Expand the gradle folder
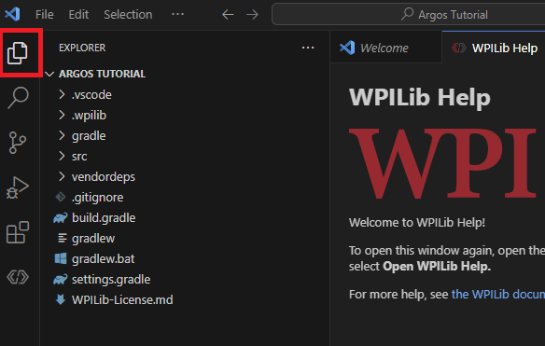The height and width of the screenshot is (346, 545). tap(62, 135)
